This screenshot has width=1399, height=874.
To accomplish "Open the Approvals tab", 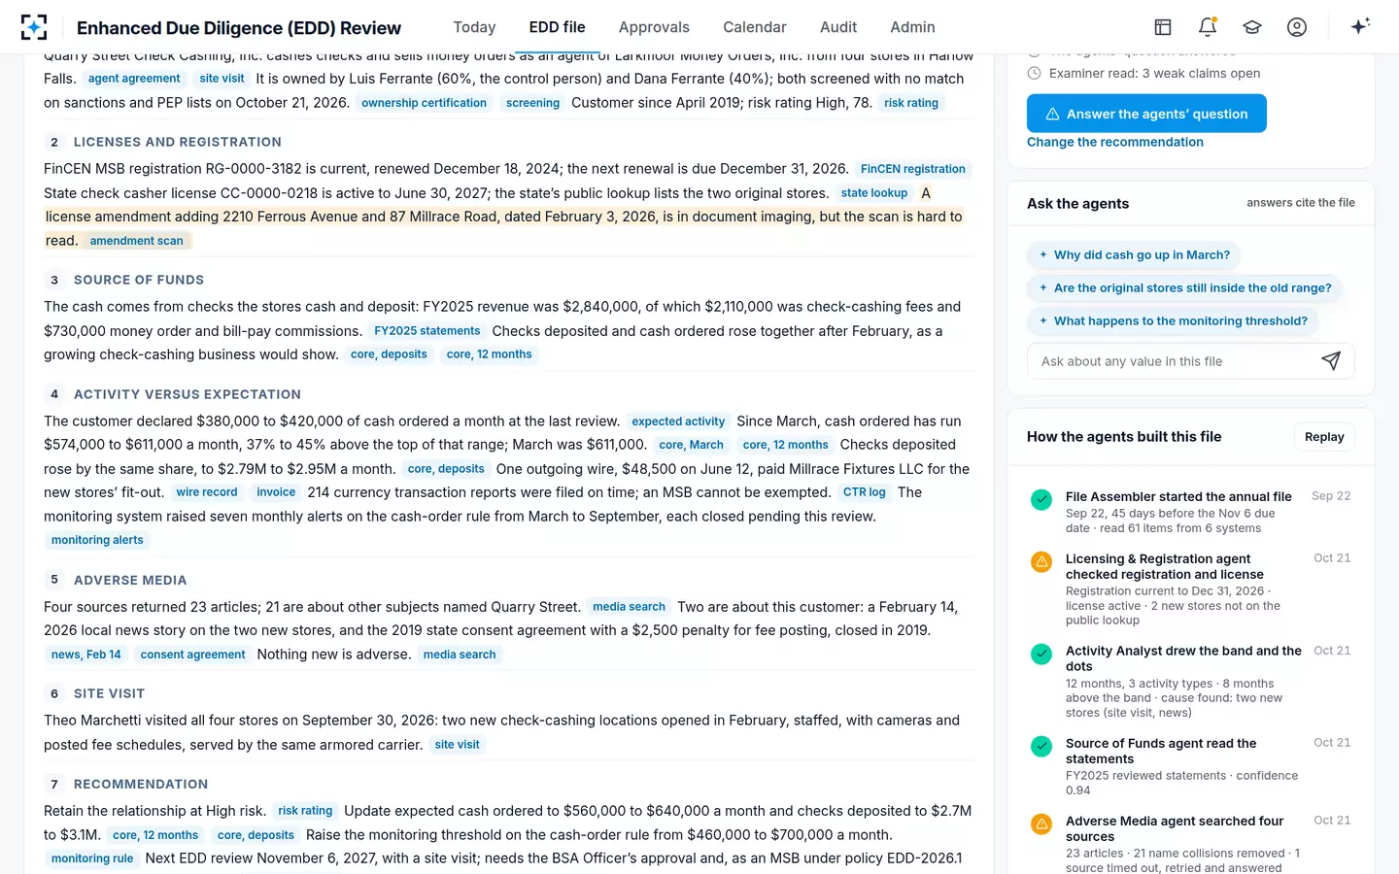I will (x=654, y=27).
